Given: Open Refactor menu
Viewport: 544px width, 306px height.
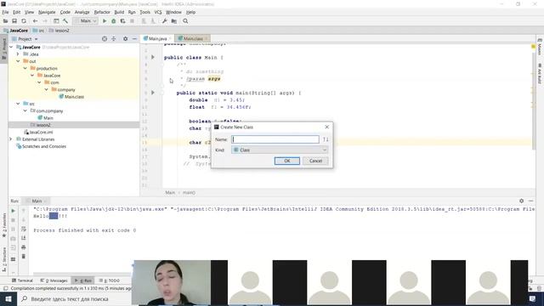Looking at the screenshot, I should click(102, 12).
